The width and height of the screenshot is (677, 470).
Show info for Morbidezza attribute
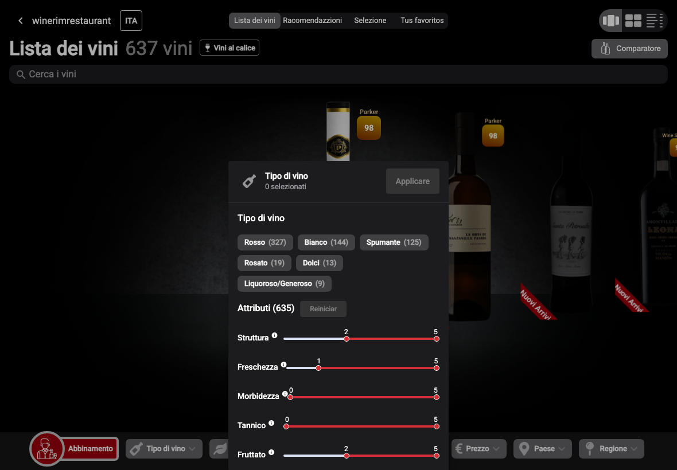(x=285, y=394)
